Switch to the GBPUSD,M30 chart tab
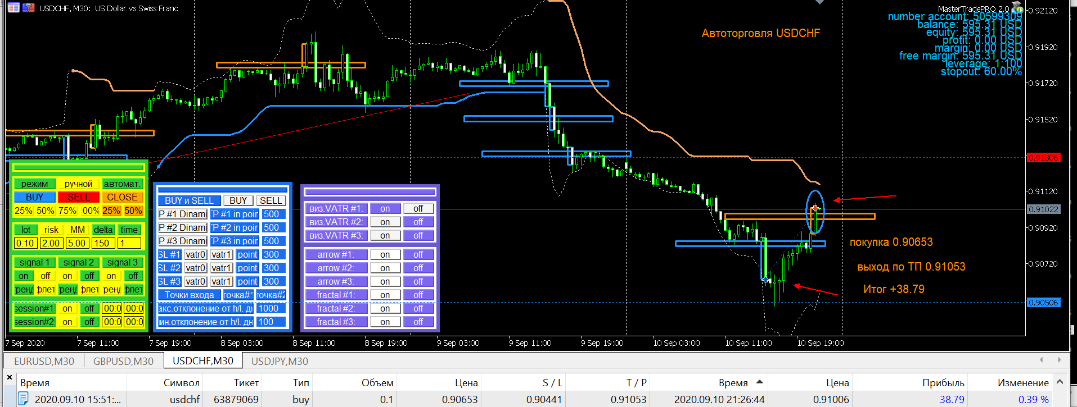This screenshot has height=407, width=1077. tap(123, 361)
